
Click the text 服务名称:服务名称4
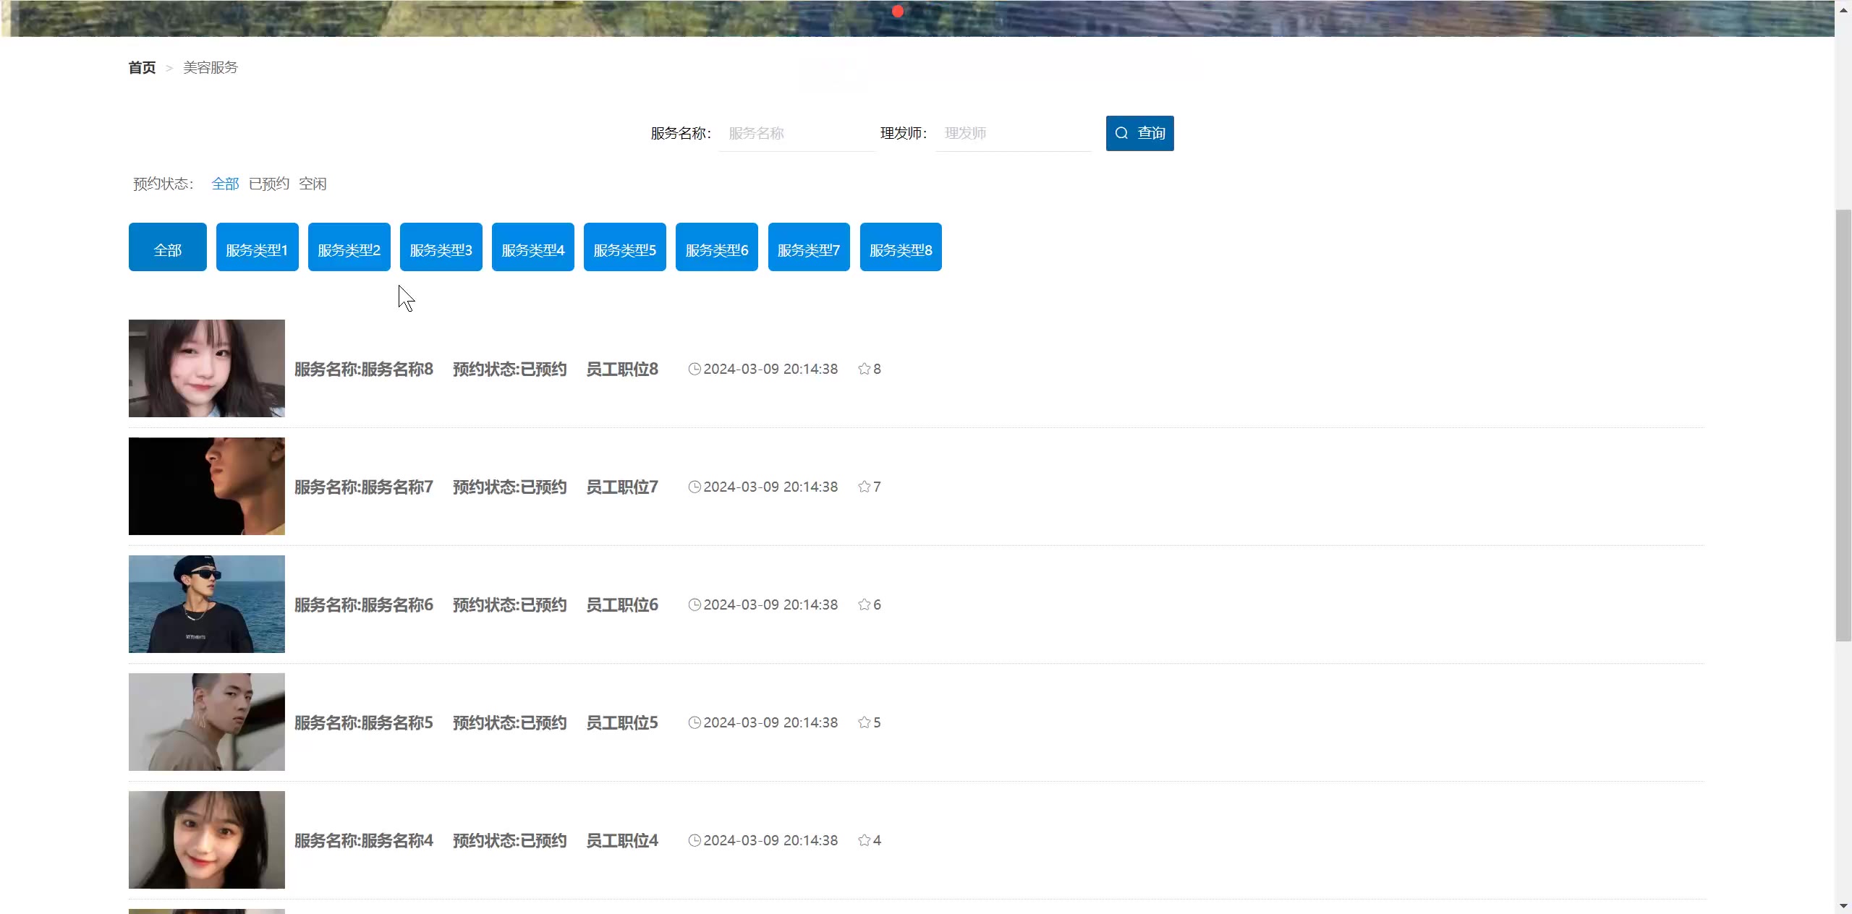point(364,840)
